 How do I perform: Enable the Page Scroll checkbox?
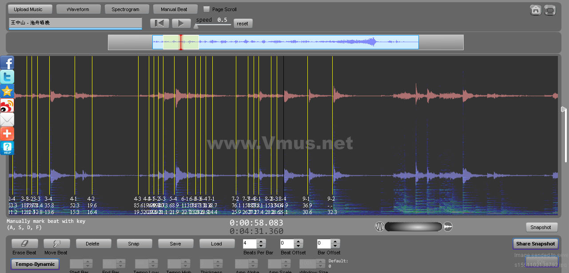click(x=206, y=9)
